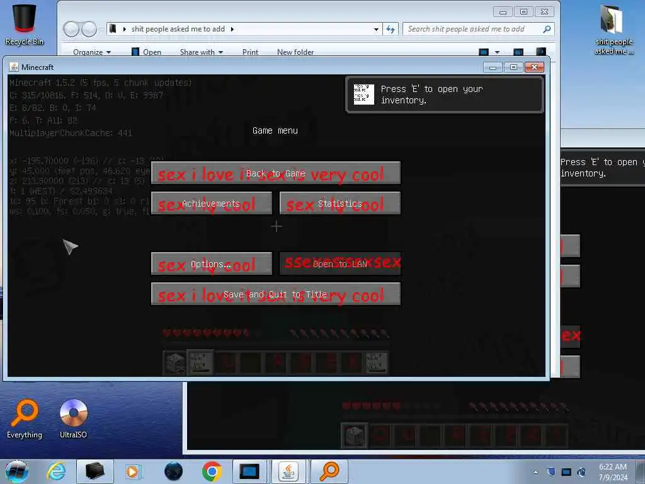Expand the breadcrumb arrow after folder name
The width and height of the screenshot is (645, 484).
232,29
